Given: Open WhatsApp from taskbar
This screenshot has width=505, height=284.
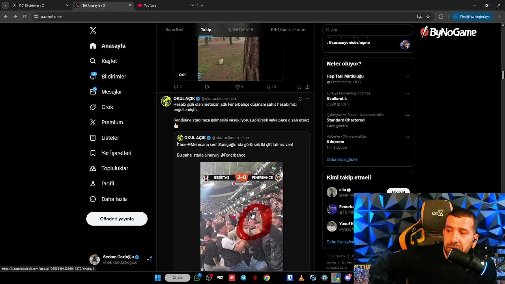Looking at the screenshot, I should pos(197,278).
